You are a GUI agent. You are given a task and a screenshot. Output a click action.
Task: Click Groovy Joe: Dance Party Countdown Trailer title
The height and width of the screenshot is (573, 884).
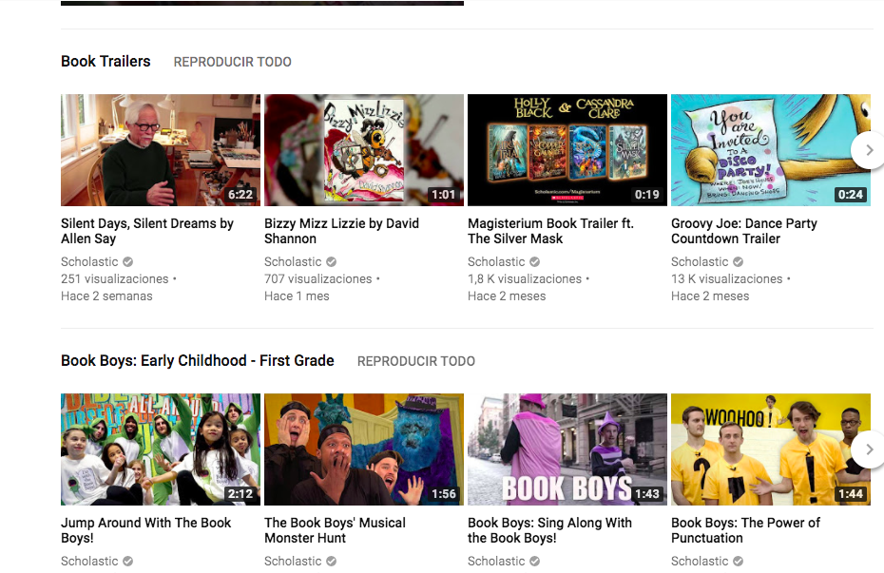[x=743, y=231]
